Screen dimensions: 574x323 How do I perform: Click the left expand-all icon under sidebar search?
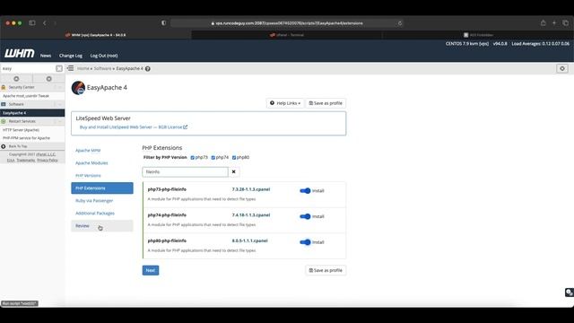pos(16,79)
